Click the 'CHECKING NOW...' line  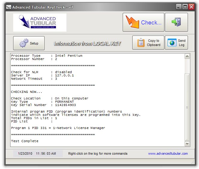click(x=26, y=92)
